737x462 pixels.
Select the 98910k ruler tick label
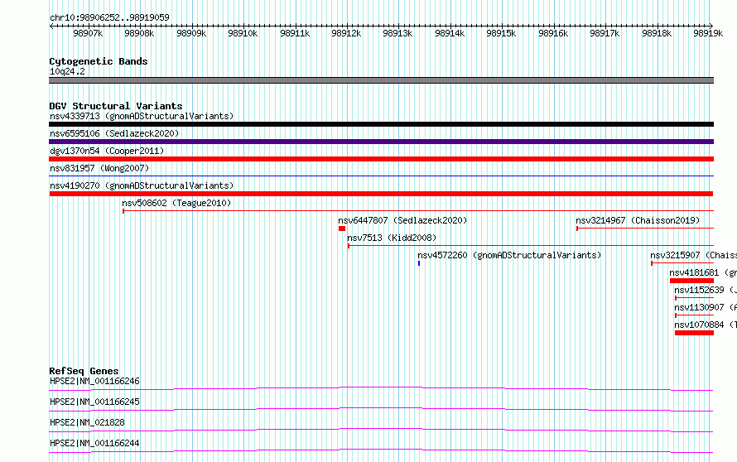coord(243,33)
